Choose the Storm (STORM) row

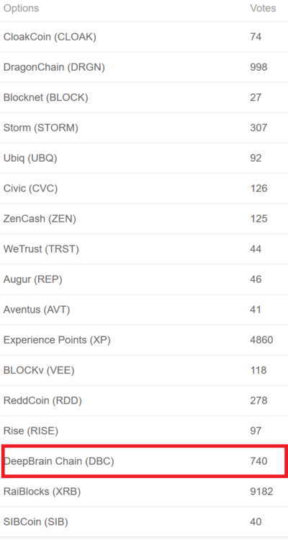pos(144,128)
